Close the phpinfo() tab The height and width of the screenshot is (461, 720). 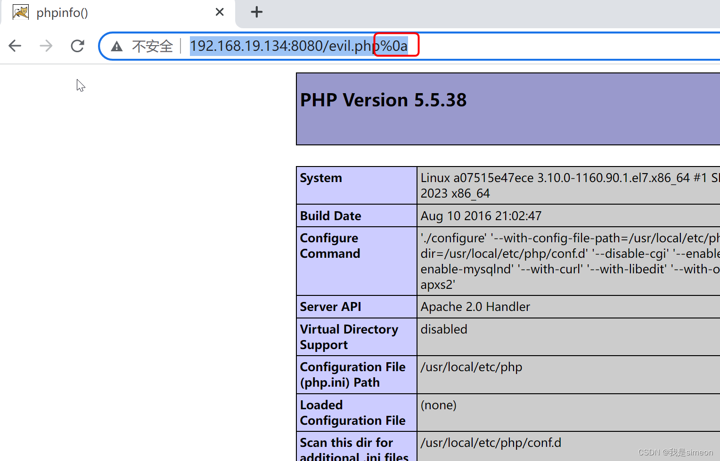tap(220, 12)
